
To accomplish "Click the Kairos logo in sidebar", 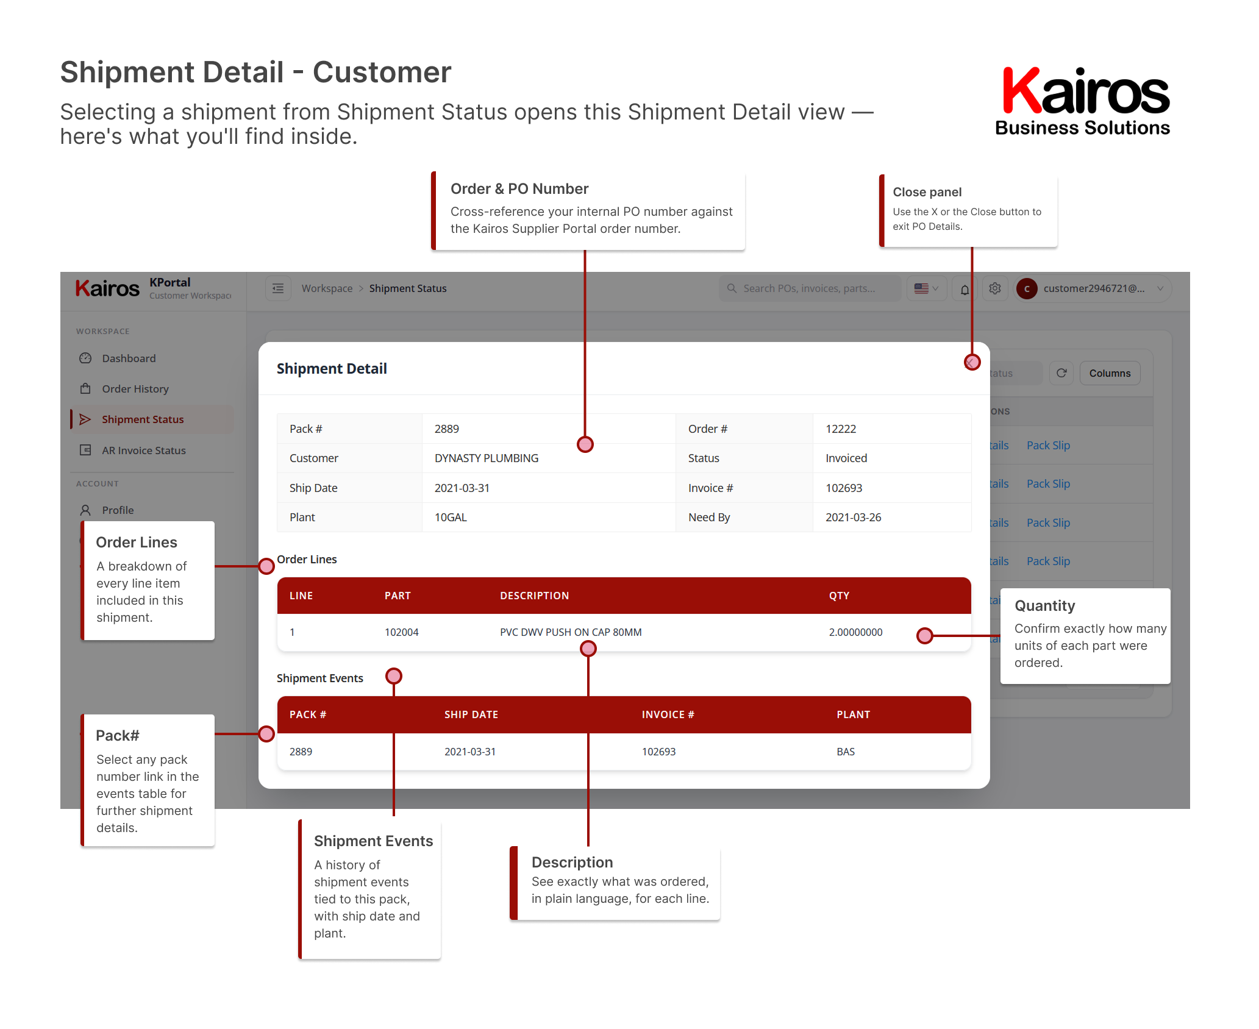I will click(x=107, y=288).
